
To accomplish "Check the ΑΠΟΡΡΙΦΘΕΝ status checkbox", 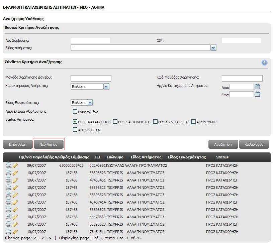I will [x=75, y=130].
